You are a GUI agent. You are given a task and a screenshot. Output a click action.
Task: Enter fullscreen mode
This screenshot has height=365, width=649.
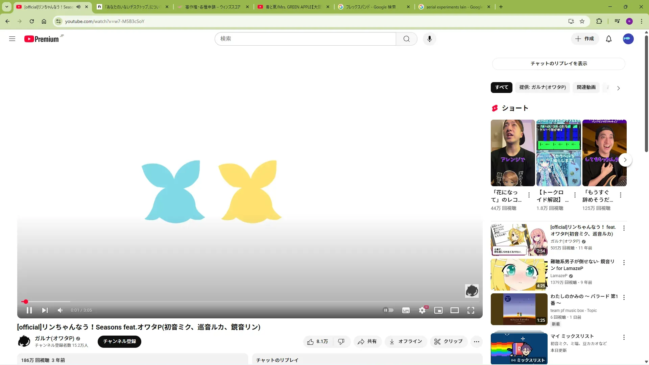pos(471,310)
